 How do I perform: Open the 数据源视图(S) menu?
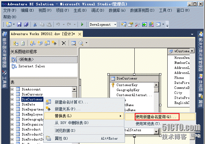click(x=142, y=10)
